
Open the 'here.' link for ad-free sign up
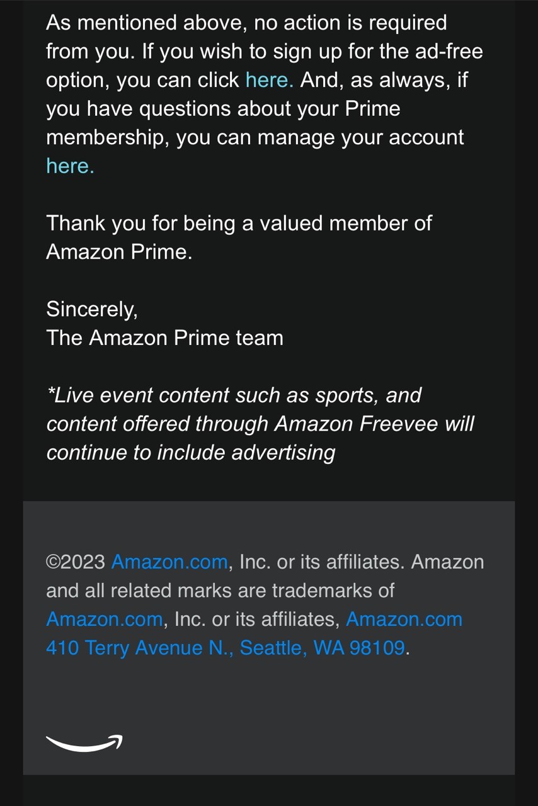coord(269,80)
